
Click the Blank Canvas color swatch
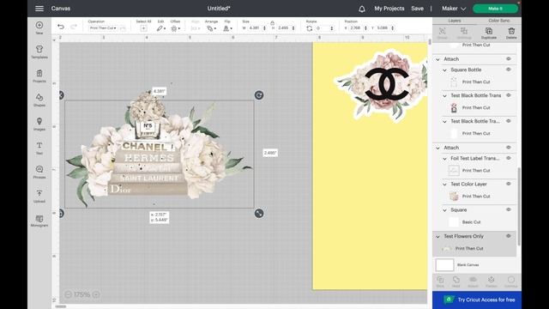pos(444,265)
